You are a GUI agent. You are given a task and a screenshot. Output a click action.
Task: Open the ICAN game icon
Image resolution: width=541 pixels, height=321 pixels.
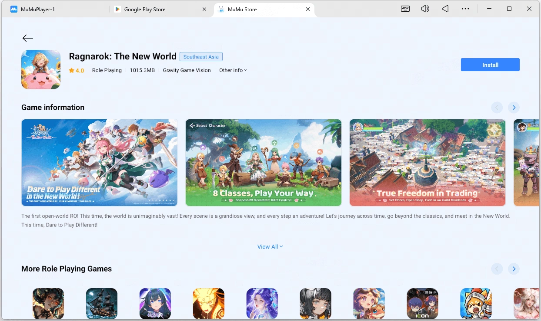423,304
